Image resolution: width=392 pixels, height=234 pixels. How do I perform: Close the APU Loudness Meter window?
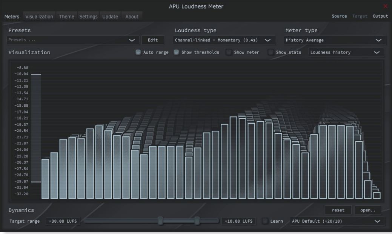[x=386, y=6]
